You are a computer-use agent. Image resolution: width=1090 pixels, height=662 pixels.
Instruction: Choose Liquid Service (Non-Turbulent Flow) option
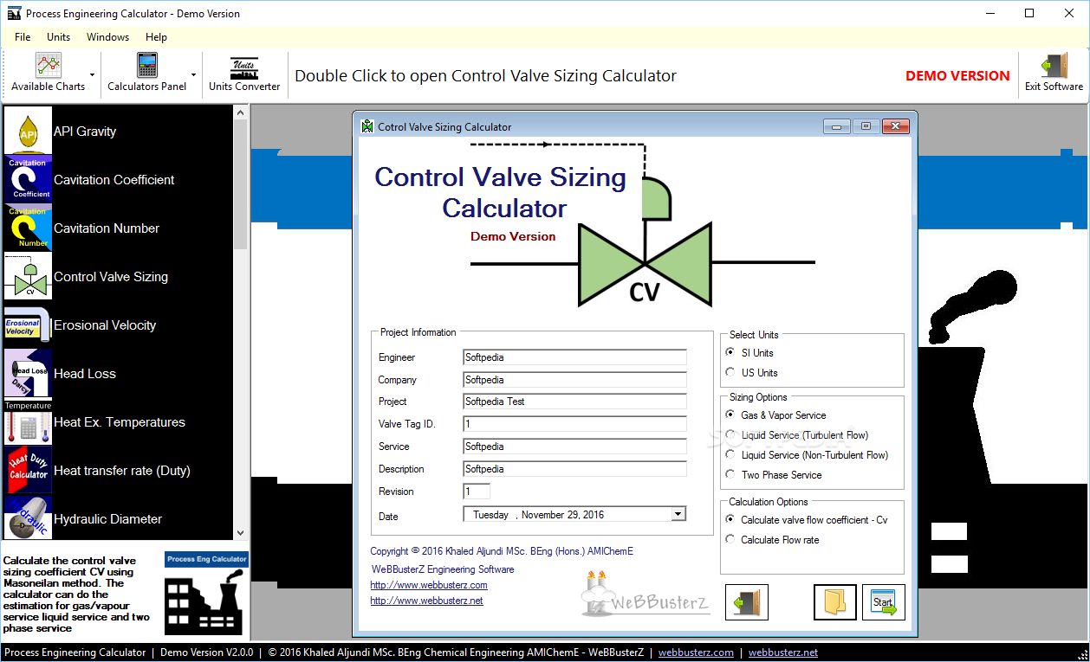point(730,455)
